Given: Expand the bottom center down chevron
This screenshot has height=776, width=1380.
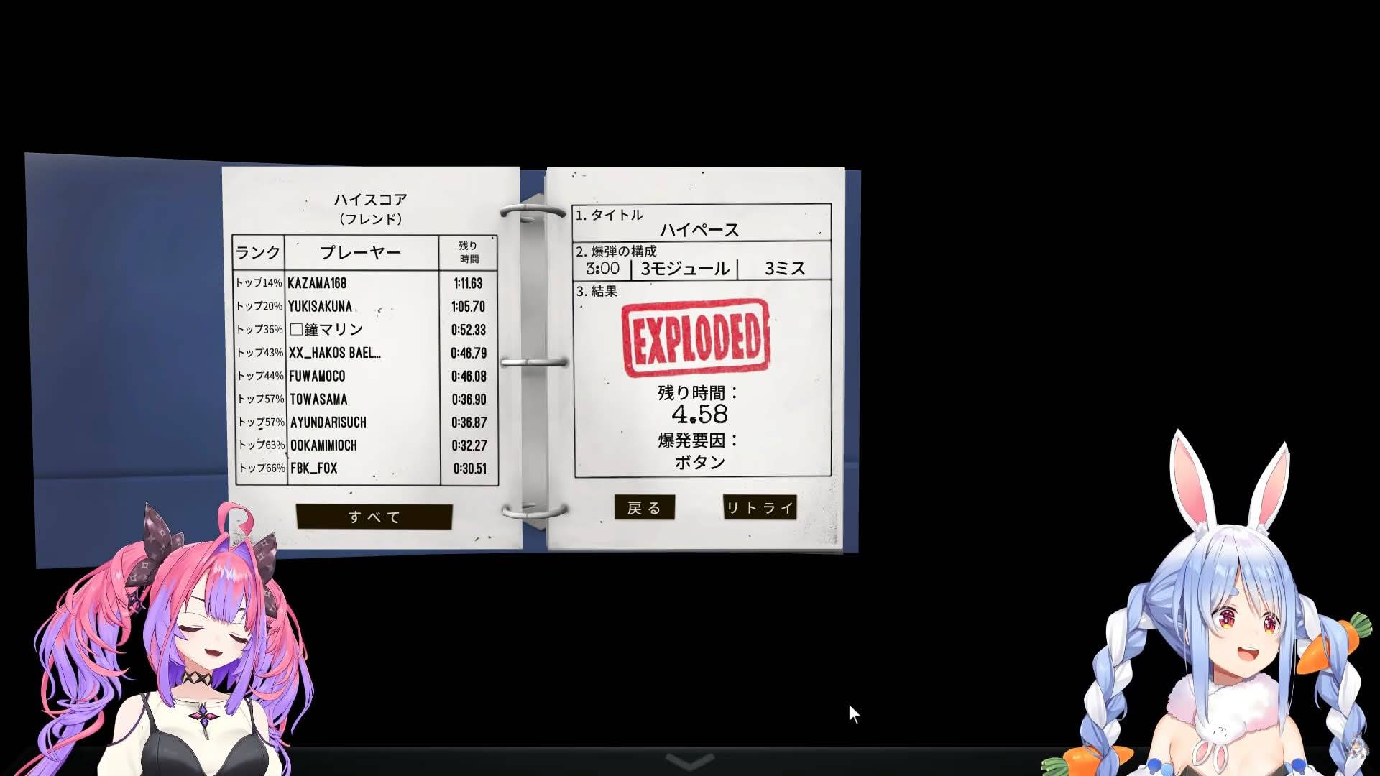Looking at the screenshot, I should 689,761.
